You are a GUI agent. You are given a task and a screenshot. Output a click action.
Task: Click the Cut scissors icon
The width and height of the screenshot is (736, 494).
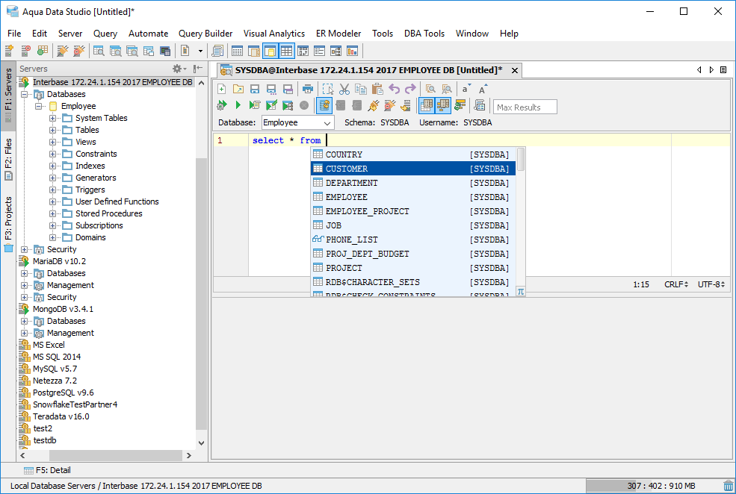coord(344,89)
